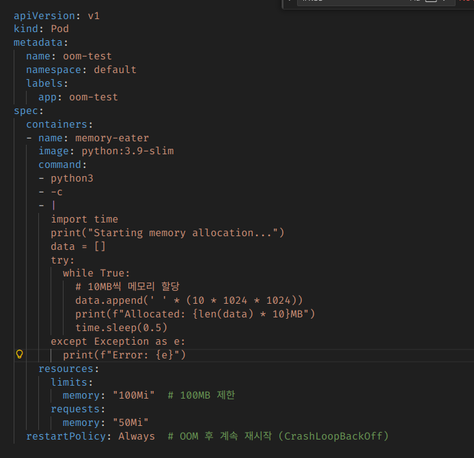Place cursor on the spec key
The height and width of the screenshot is (458, 474).
[26, 110]
